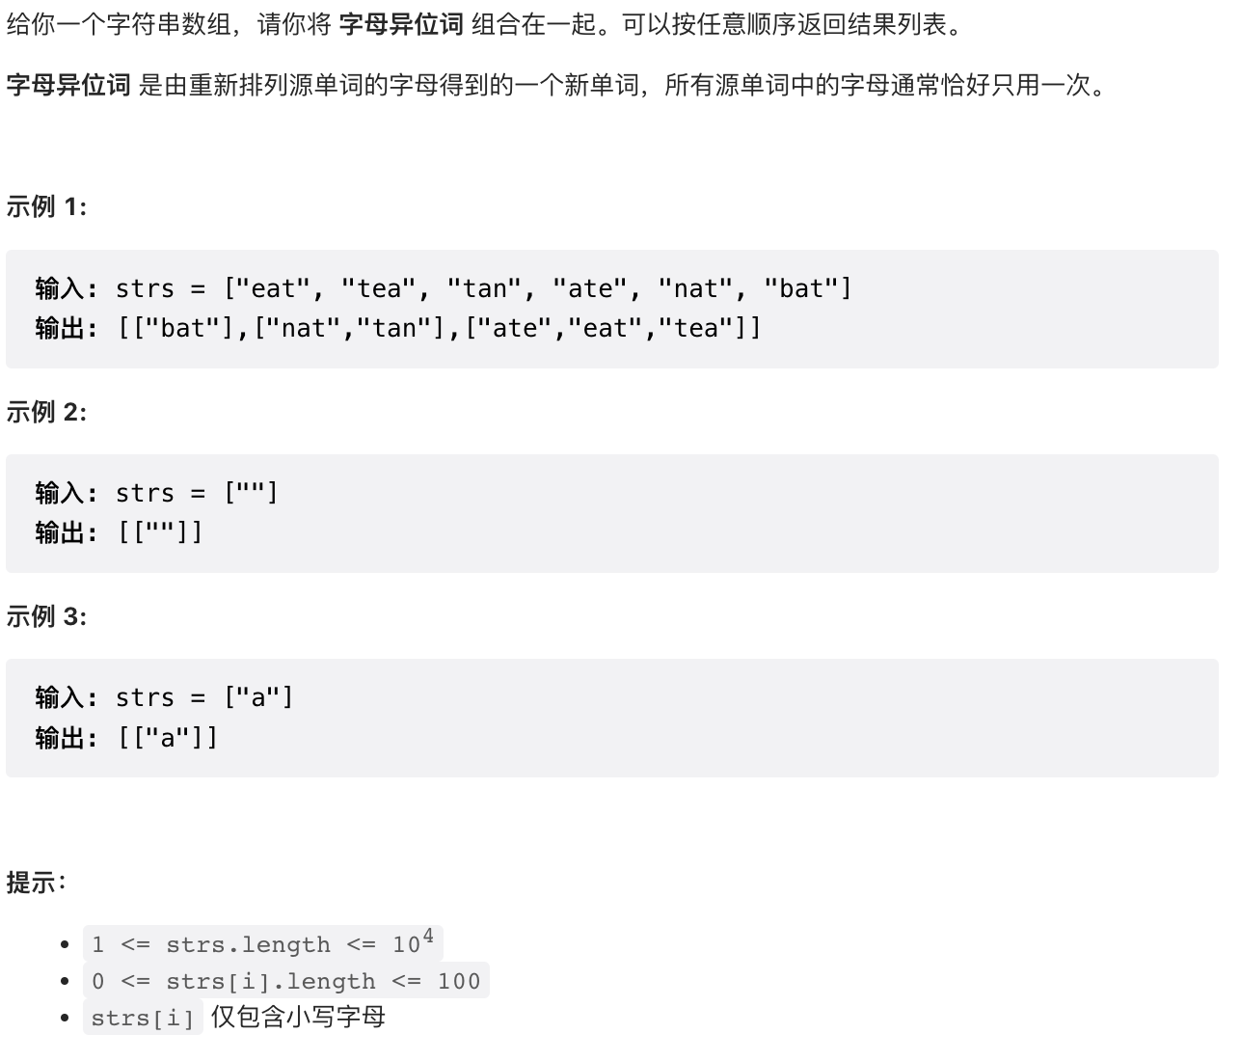Click the example 2 input strs = [""]
Screen dimensions: 1240x1061
click(197, 493)
